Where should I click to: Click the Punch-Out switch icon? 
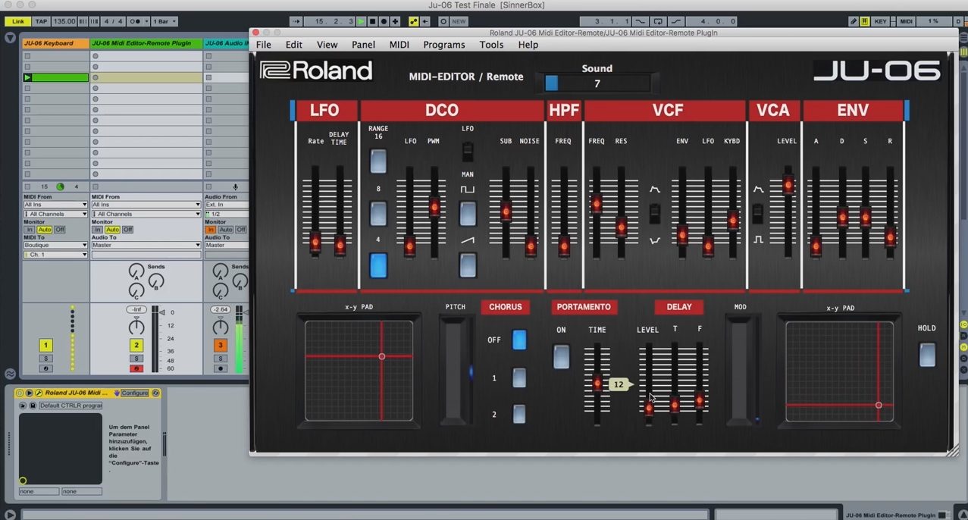pos(676,21)
